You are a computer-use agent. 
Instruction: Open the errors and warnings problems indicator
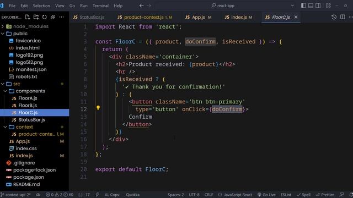(x=60, y=195)
